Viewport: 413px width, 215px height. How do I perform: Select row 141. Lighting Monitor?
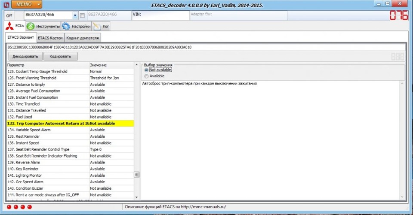[70, 176]
